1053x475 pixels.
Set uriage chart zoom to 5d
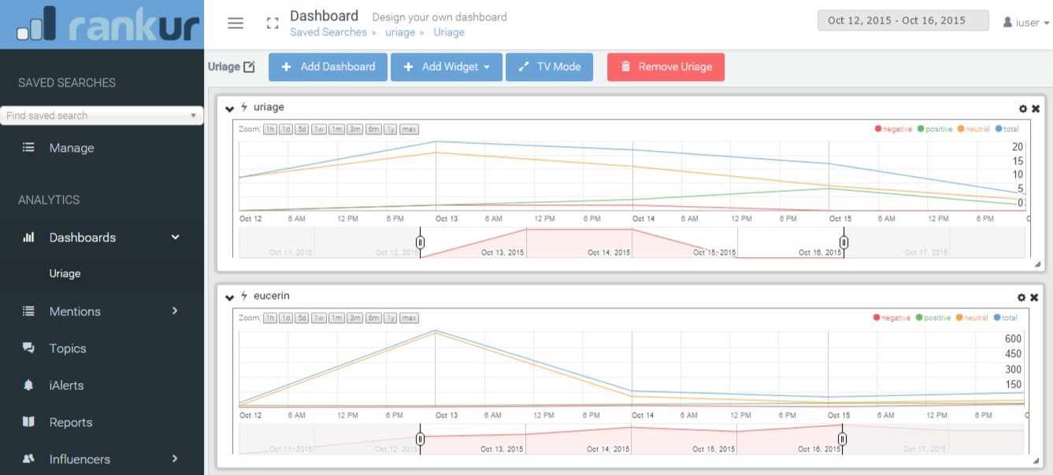(x=302, y=129)
